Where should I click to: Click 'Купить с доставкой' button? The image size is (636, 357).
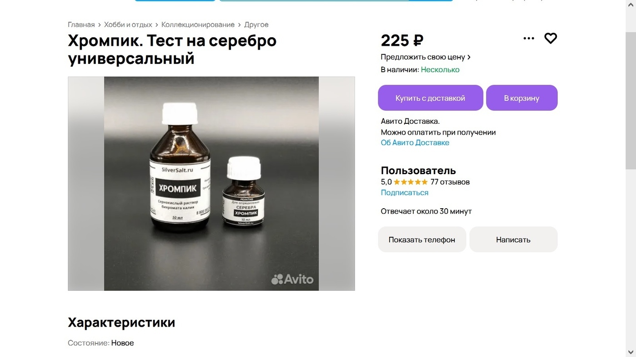click(x=431, y=98)
